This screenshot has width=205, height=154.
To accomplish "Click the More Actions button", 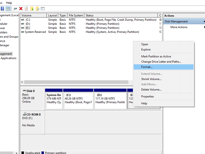I will [179, 27].
